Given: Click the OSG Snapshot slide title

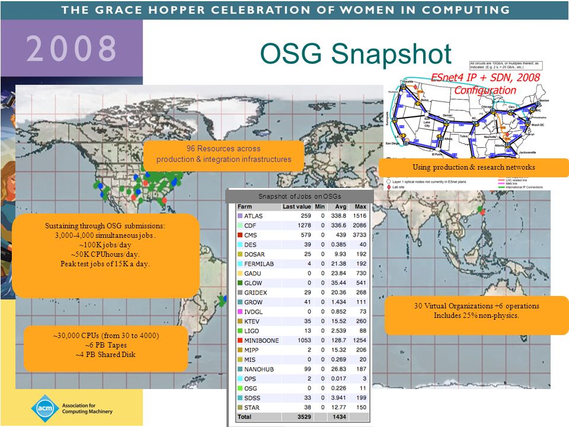Looking at the screenshot, I should point(355,54).
